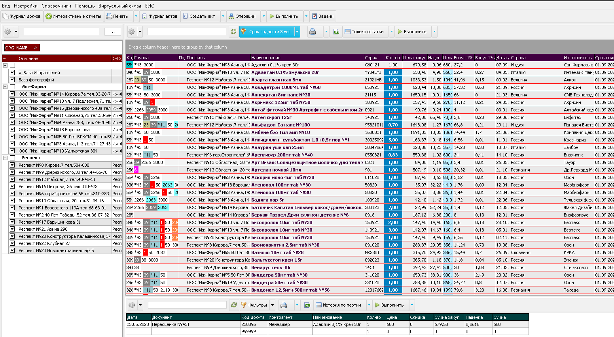Click the gear settings icon in left panel

[8, 32]
